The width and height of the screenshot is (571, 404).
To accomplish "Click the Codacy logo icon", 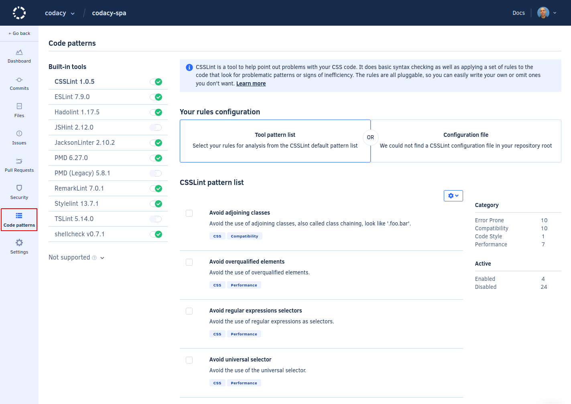I will point(19,13).
